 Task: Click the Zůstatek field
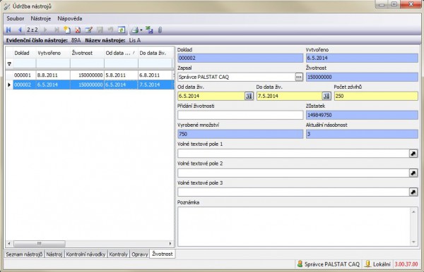362,115
